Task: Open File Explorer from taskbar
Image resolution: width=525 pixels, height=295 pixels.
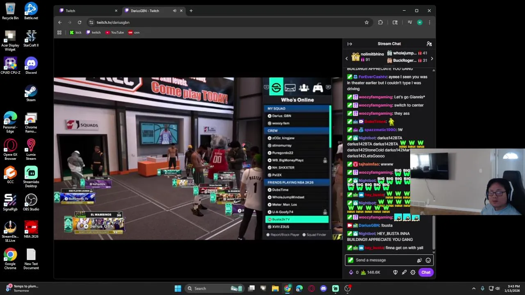Action: point(275,288)
